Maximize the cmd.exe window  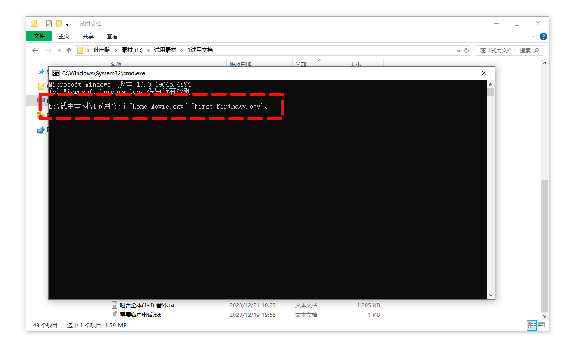coord(463,73)
